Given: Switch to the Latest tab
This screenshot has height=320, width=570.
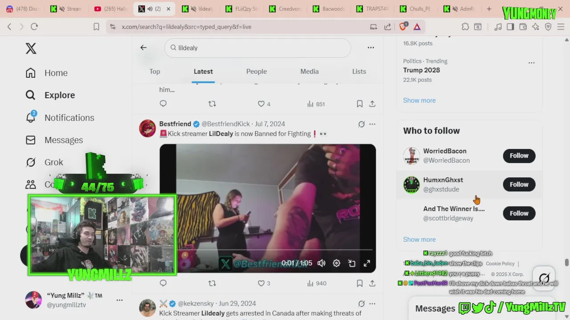Looking at the screenshot, I should (203, 72).
